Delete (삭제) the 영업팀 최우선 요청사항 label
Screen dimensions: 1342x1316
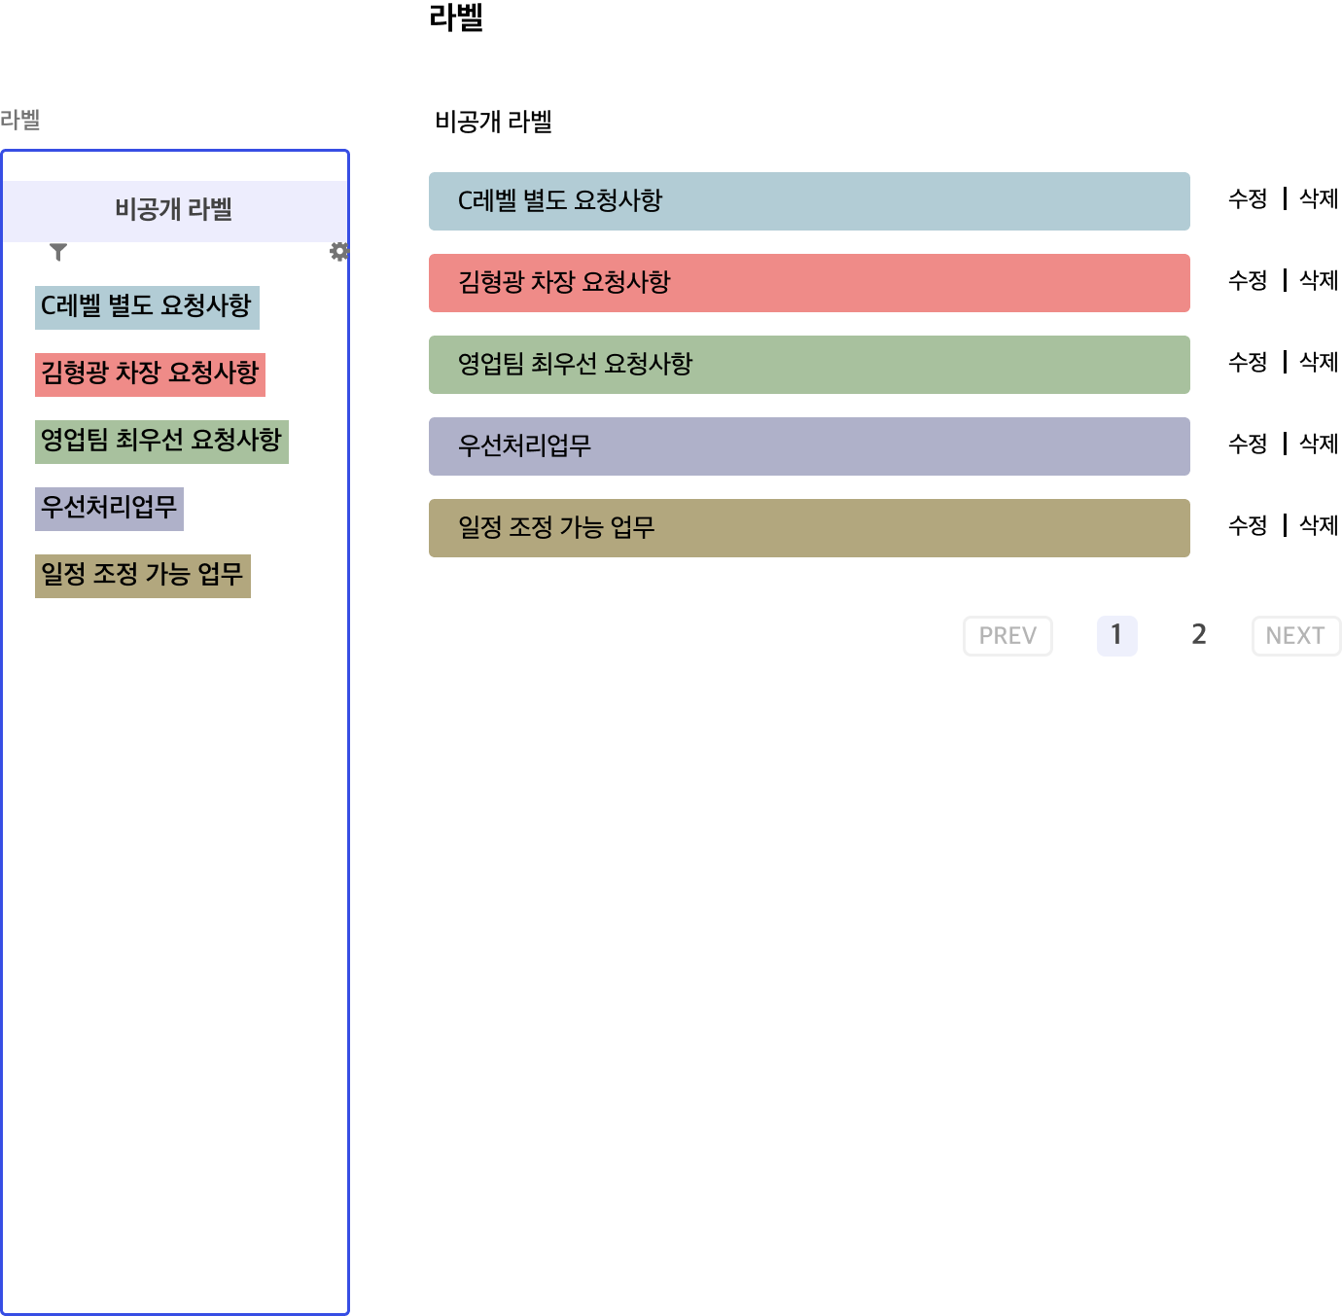pyautogui.click(x=1319, y=363)
